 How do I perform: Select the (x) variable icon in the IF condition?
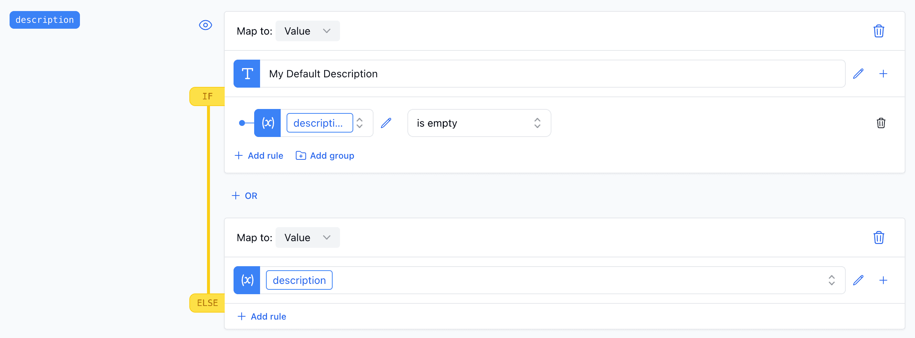pyautogui.click(x=267, y=123)
